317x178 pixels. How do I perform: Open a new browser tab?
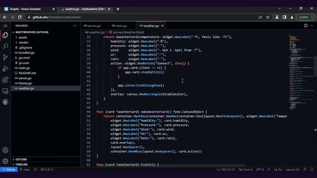[118, 9]
